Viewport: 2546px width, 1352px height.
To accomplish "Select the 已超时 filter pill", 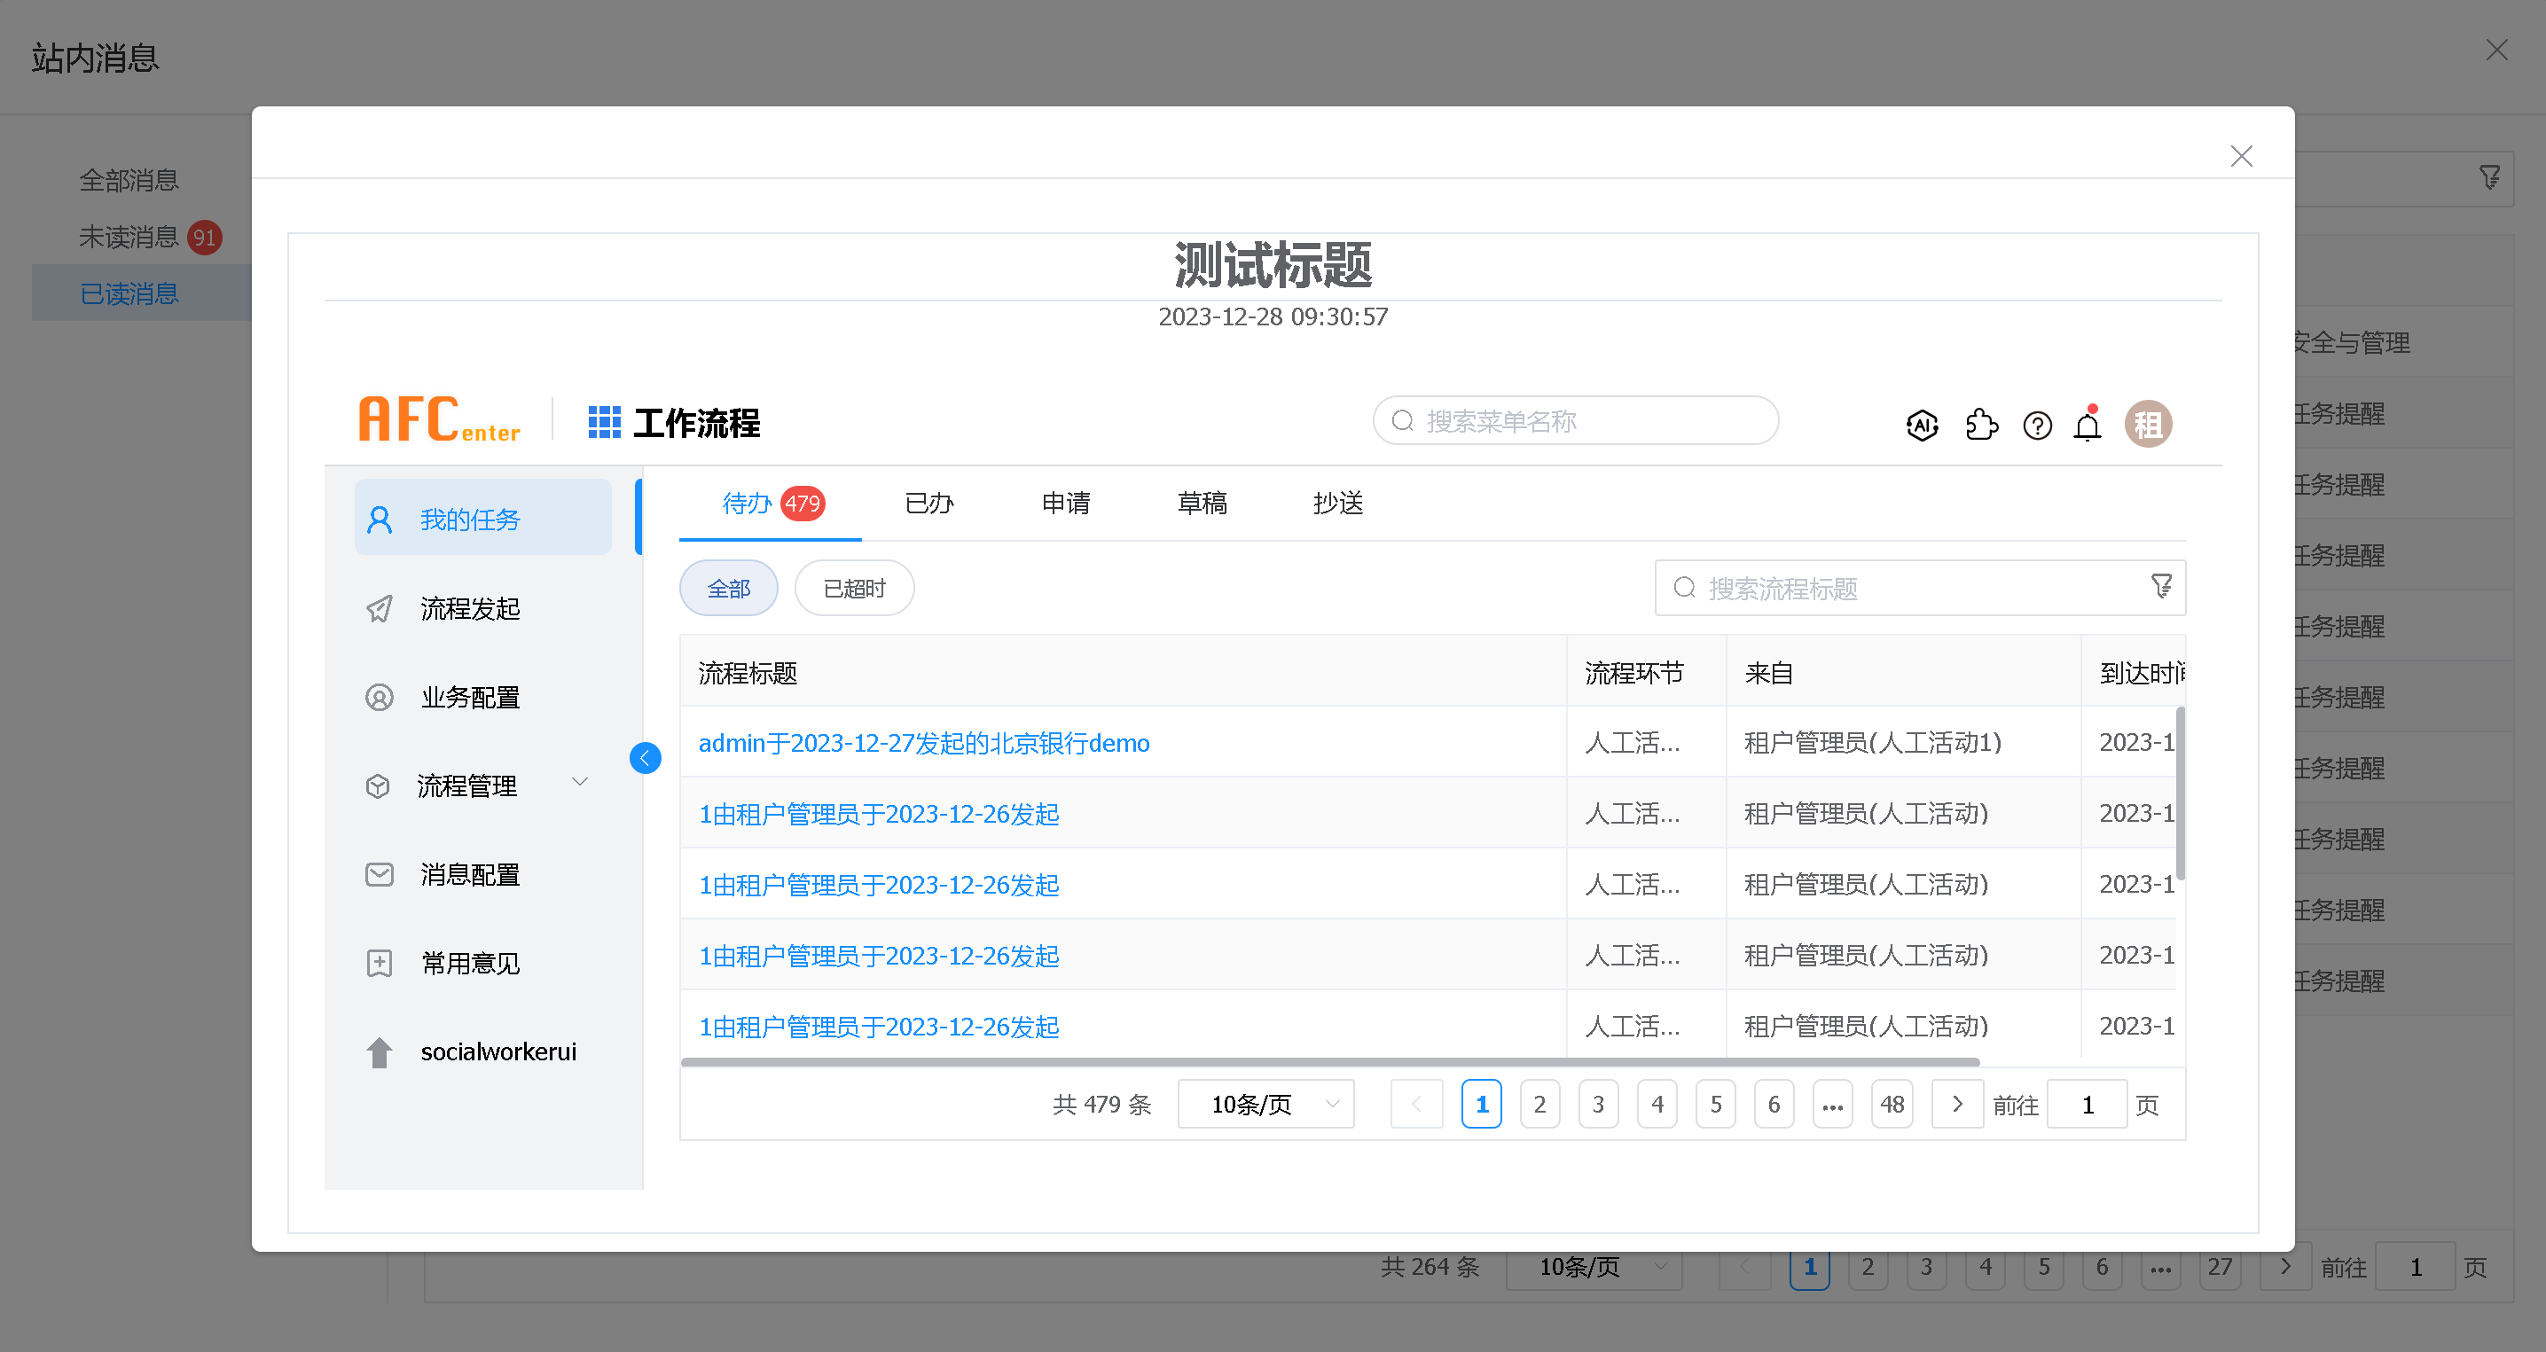I will [854, 589].
